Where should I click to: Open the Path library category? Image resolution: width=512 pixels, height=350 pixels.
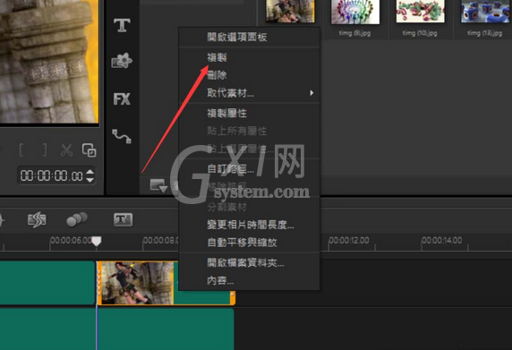[x=122, y=136]
